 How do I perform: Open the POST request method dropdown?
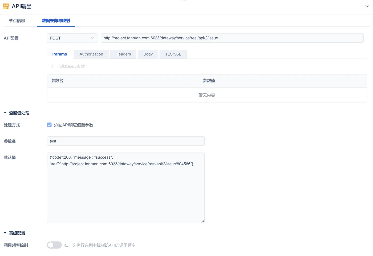point(72,38)
